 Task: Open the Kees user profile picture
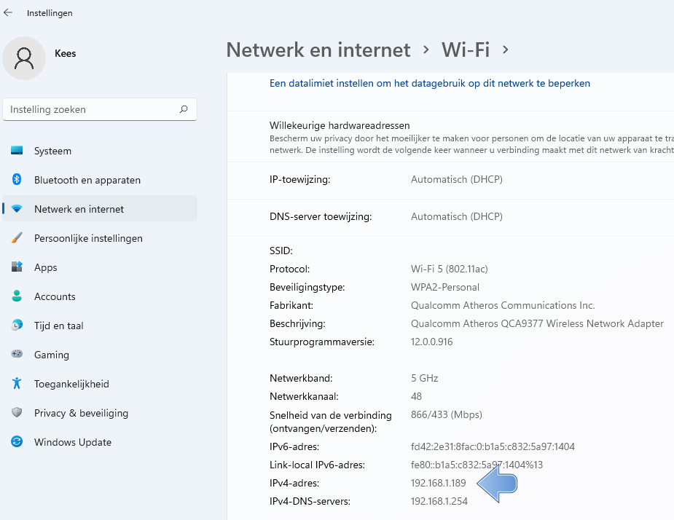24,58
